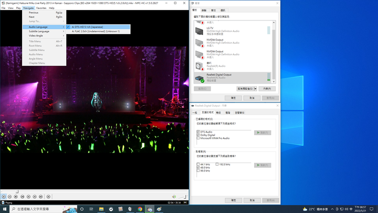The height and width of the screenshot is (213, 378).
Task: Stop playback in MPC-HC
Action: pyautogui.click(x=16, y=197)
